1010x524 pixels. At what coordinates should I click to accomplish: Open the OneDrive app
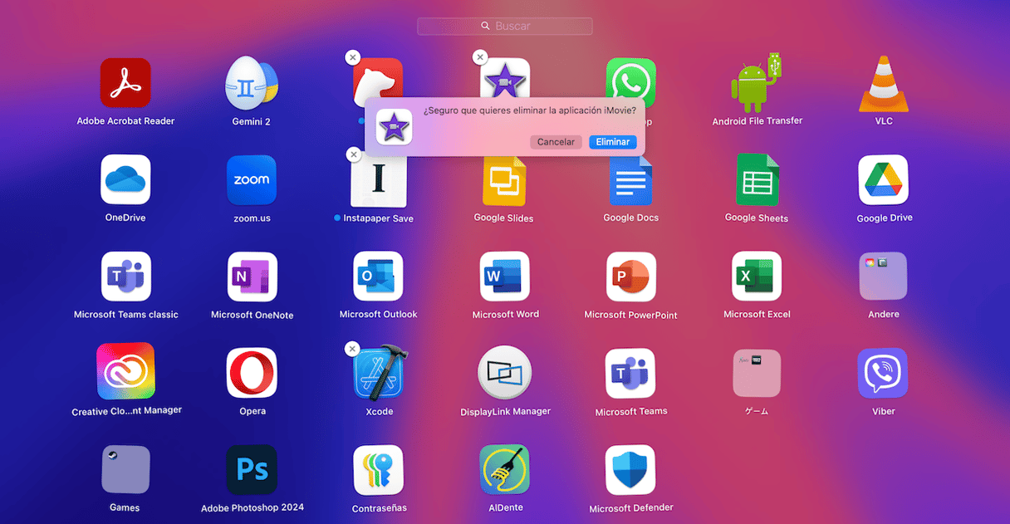coord(125,179)
